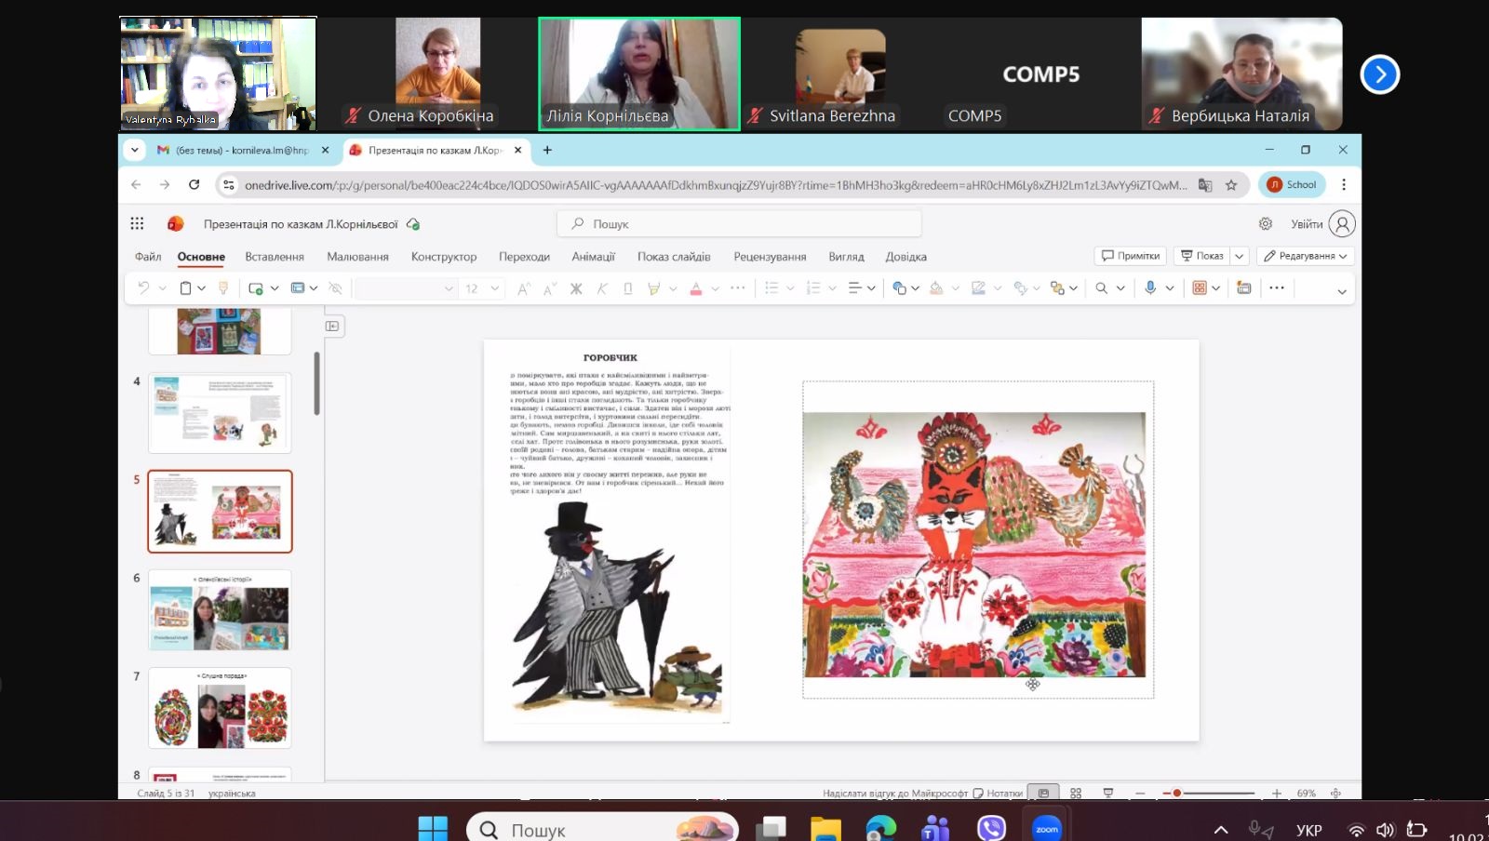Click the fit slide to window icon
1489x841 pixels.
(x=1335, y=794)
